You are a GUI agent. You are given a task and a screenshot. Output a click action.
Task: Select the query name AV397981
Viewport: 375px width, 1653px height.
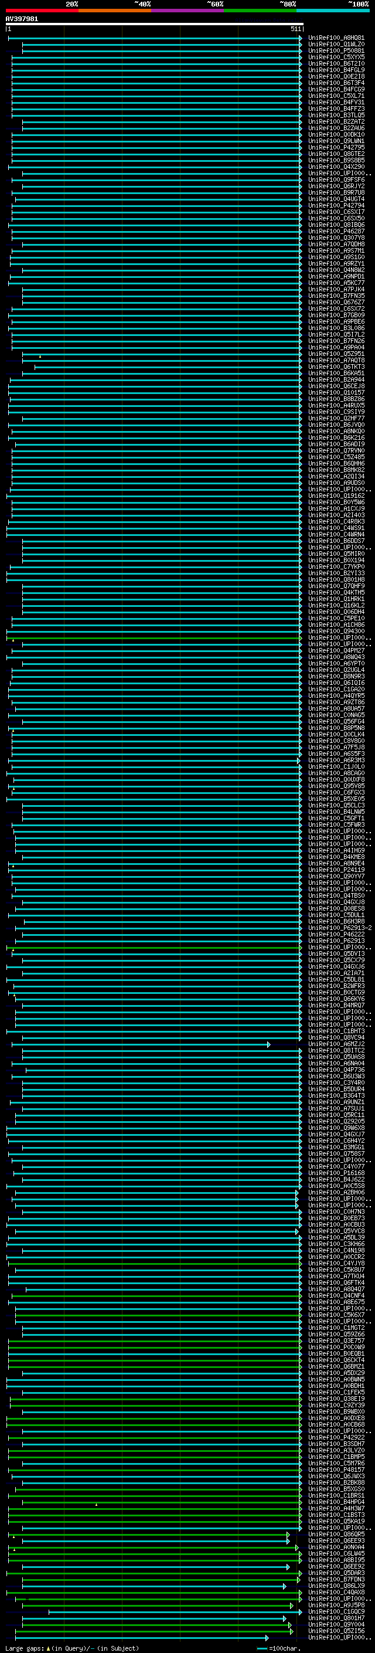[x=22, y=19]
